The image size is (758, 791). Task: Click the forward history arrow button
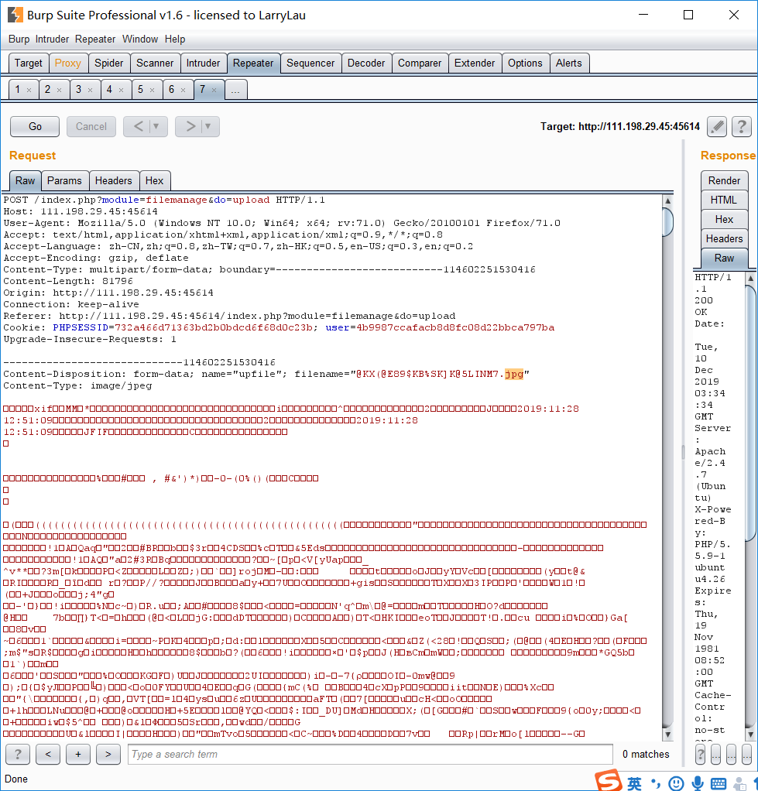190,127
